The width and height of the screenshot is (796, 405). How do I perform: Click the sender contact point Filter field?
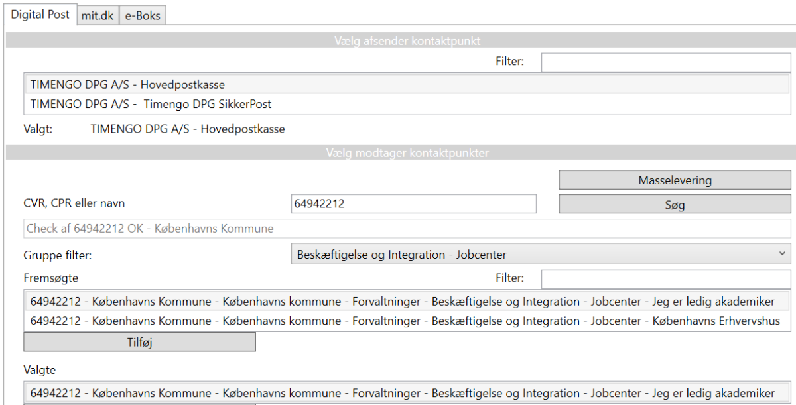(665, 62)
